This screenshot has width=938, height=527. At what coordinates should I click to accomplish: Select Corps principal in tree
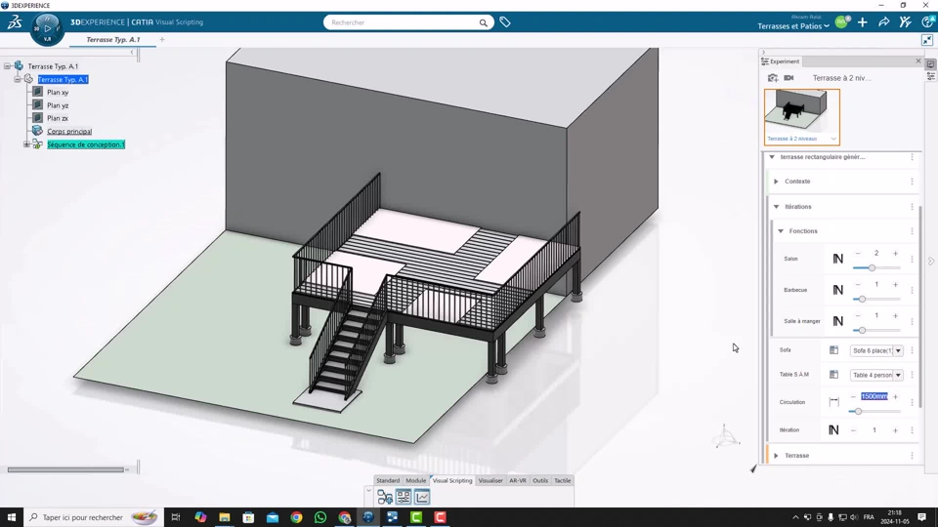69,132
